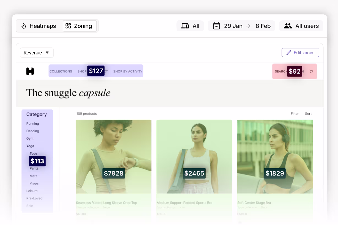Viewport: 338px width, 225px height.
Task: Click the Sort option
Action: [x=308, y=114]
